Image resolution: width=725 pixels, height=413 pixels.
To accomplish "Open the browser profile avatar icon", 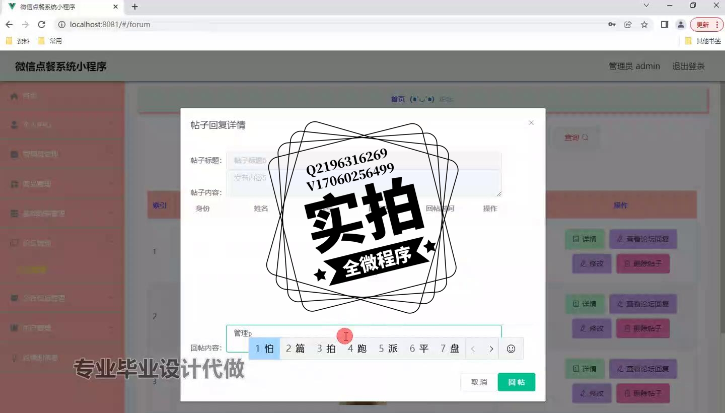I will [681, 24].
